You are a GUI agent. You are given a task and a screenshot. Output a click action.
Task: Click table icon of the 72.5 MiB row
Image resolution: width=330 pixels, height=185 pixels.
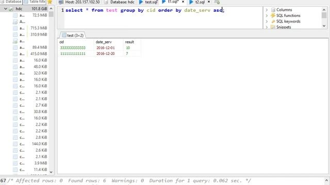(15, 15)
